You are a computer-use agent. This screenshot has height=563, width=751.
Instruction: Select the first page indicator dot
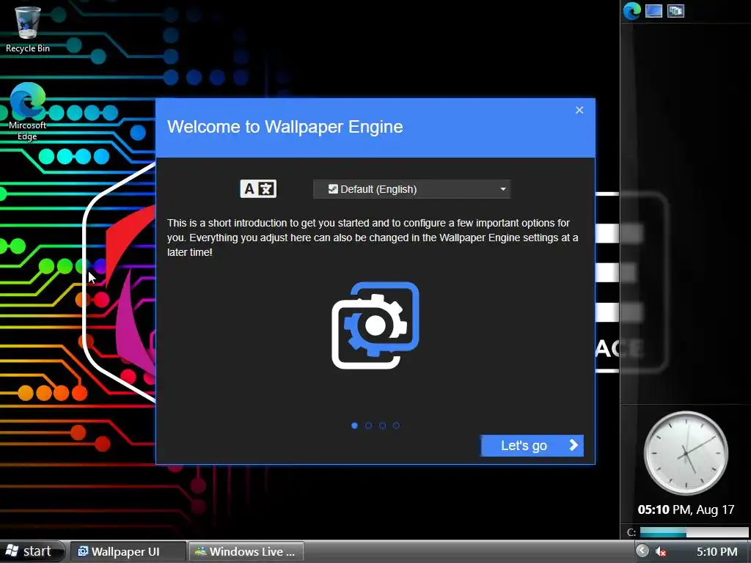click(x=354, y=425)
